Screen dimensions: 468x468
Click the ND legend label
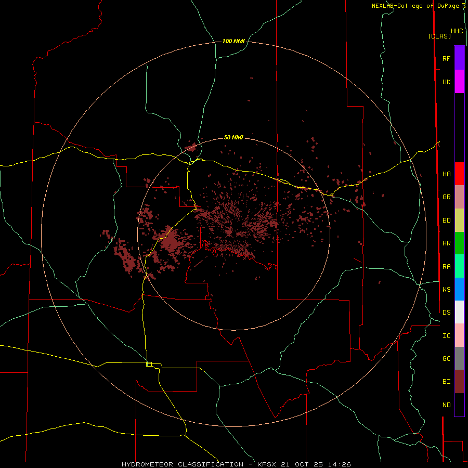[446, 405]
